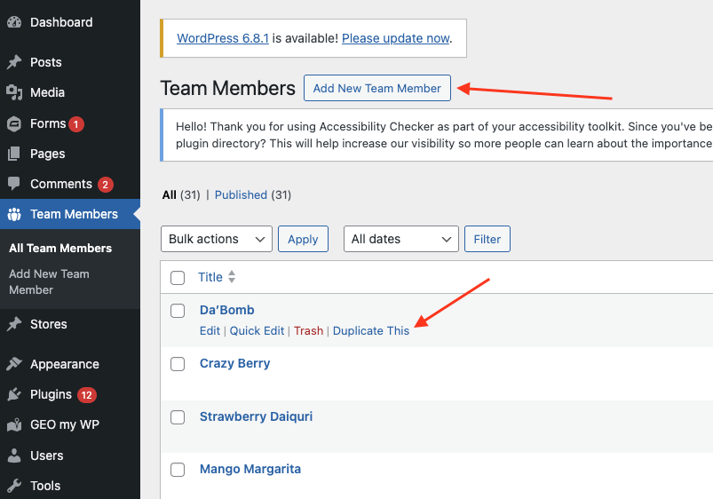Click the Posts pushpin icon
This screenshot has height=499, width=713.
[14, 62]
